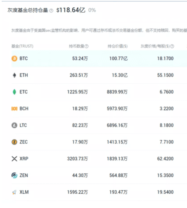Click the 0% change indicator
The height and width of the screenshot is (208, 187).
[x=92, y=10]
